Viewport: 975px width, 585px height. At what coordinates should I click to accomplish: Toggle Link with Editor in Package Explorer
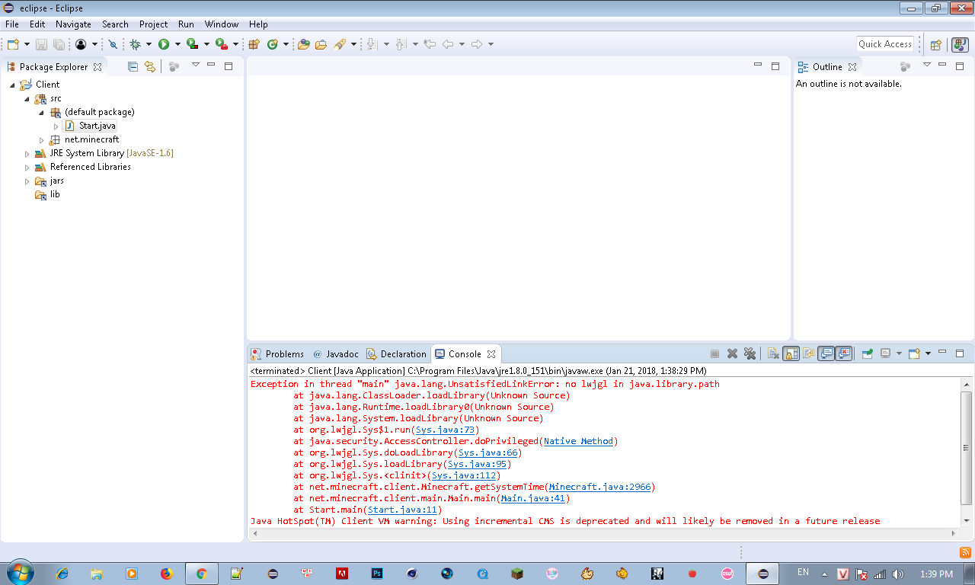coord(149,66)
